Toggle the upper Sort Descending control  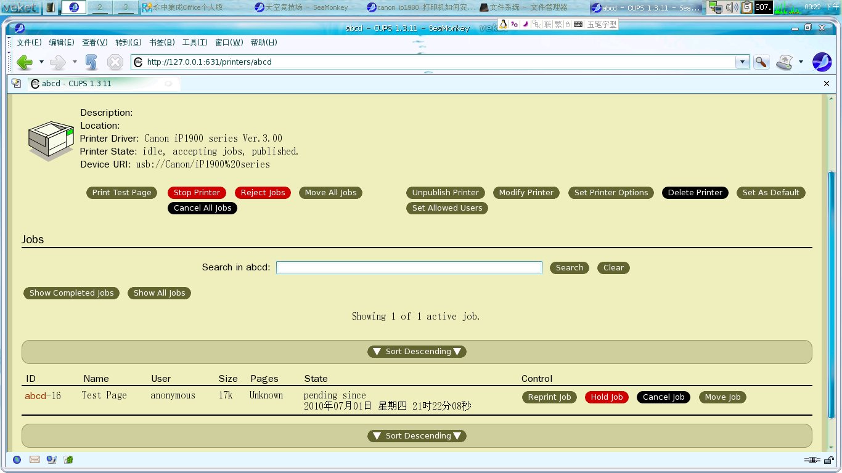[417, 352]
